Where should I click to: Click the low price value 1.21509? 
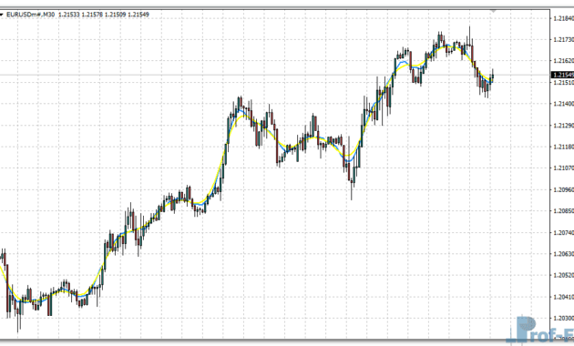[115, 15]
